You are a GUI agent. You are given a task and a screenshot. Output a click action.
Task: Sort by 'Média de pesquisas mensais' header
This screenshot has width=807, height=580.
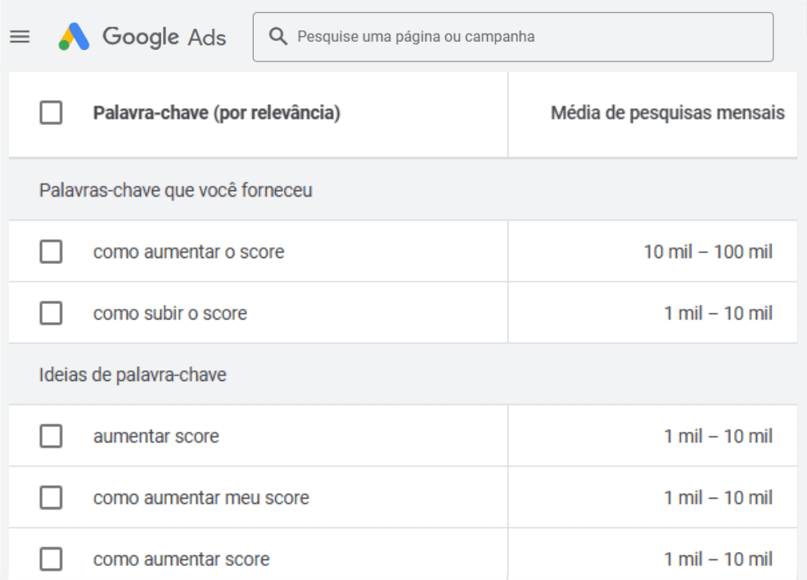point(667,113)
